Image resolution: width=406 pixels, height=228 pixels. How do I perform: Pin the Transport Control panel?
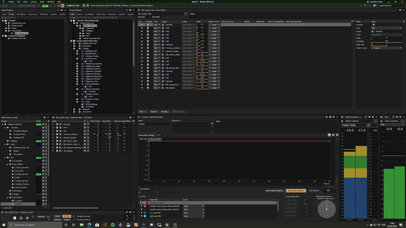(x=127, y=212)
